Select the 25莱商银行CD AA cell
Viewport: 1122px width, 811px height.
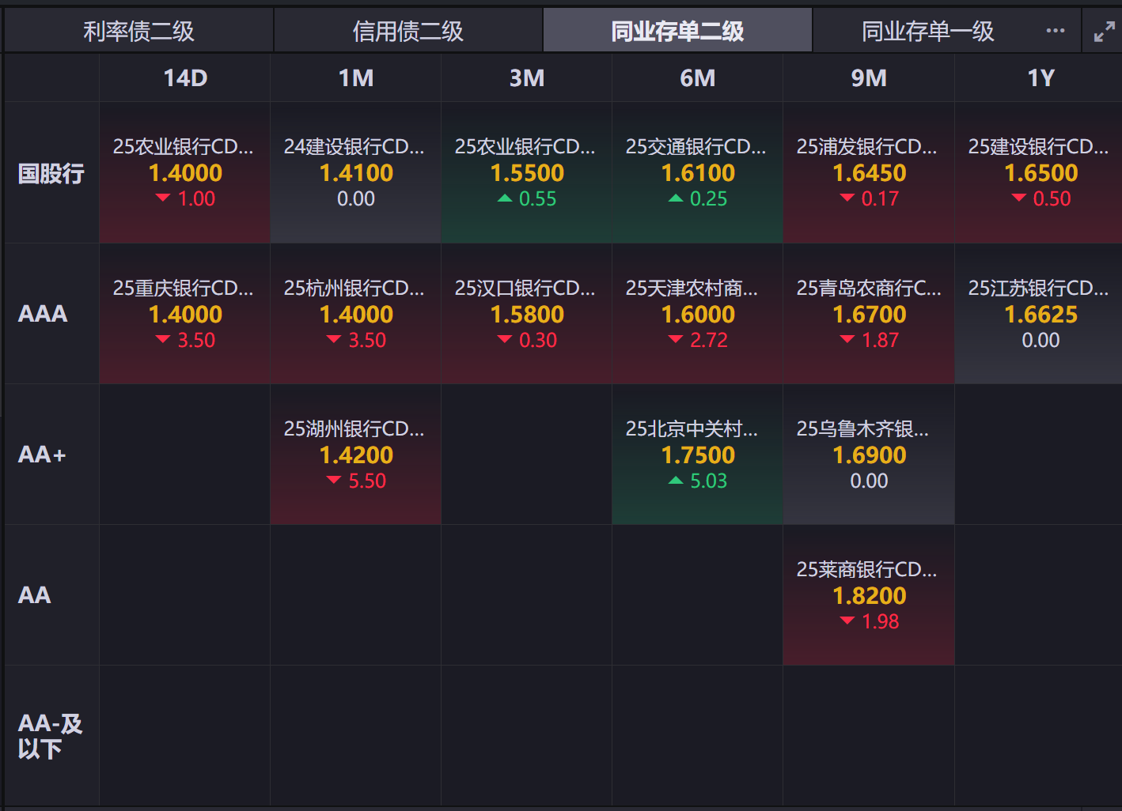click(869, 595)
